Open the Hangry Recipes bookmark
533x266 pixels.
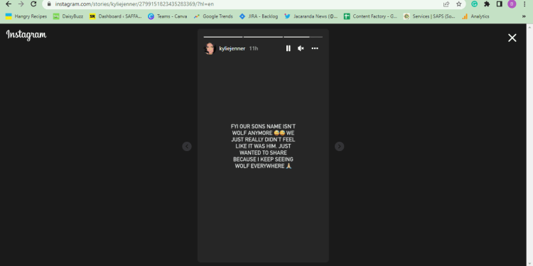click(26, 16)
